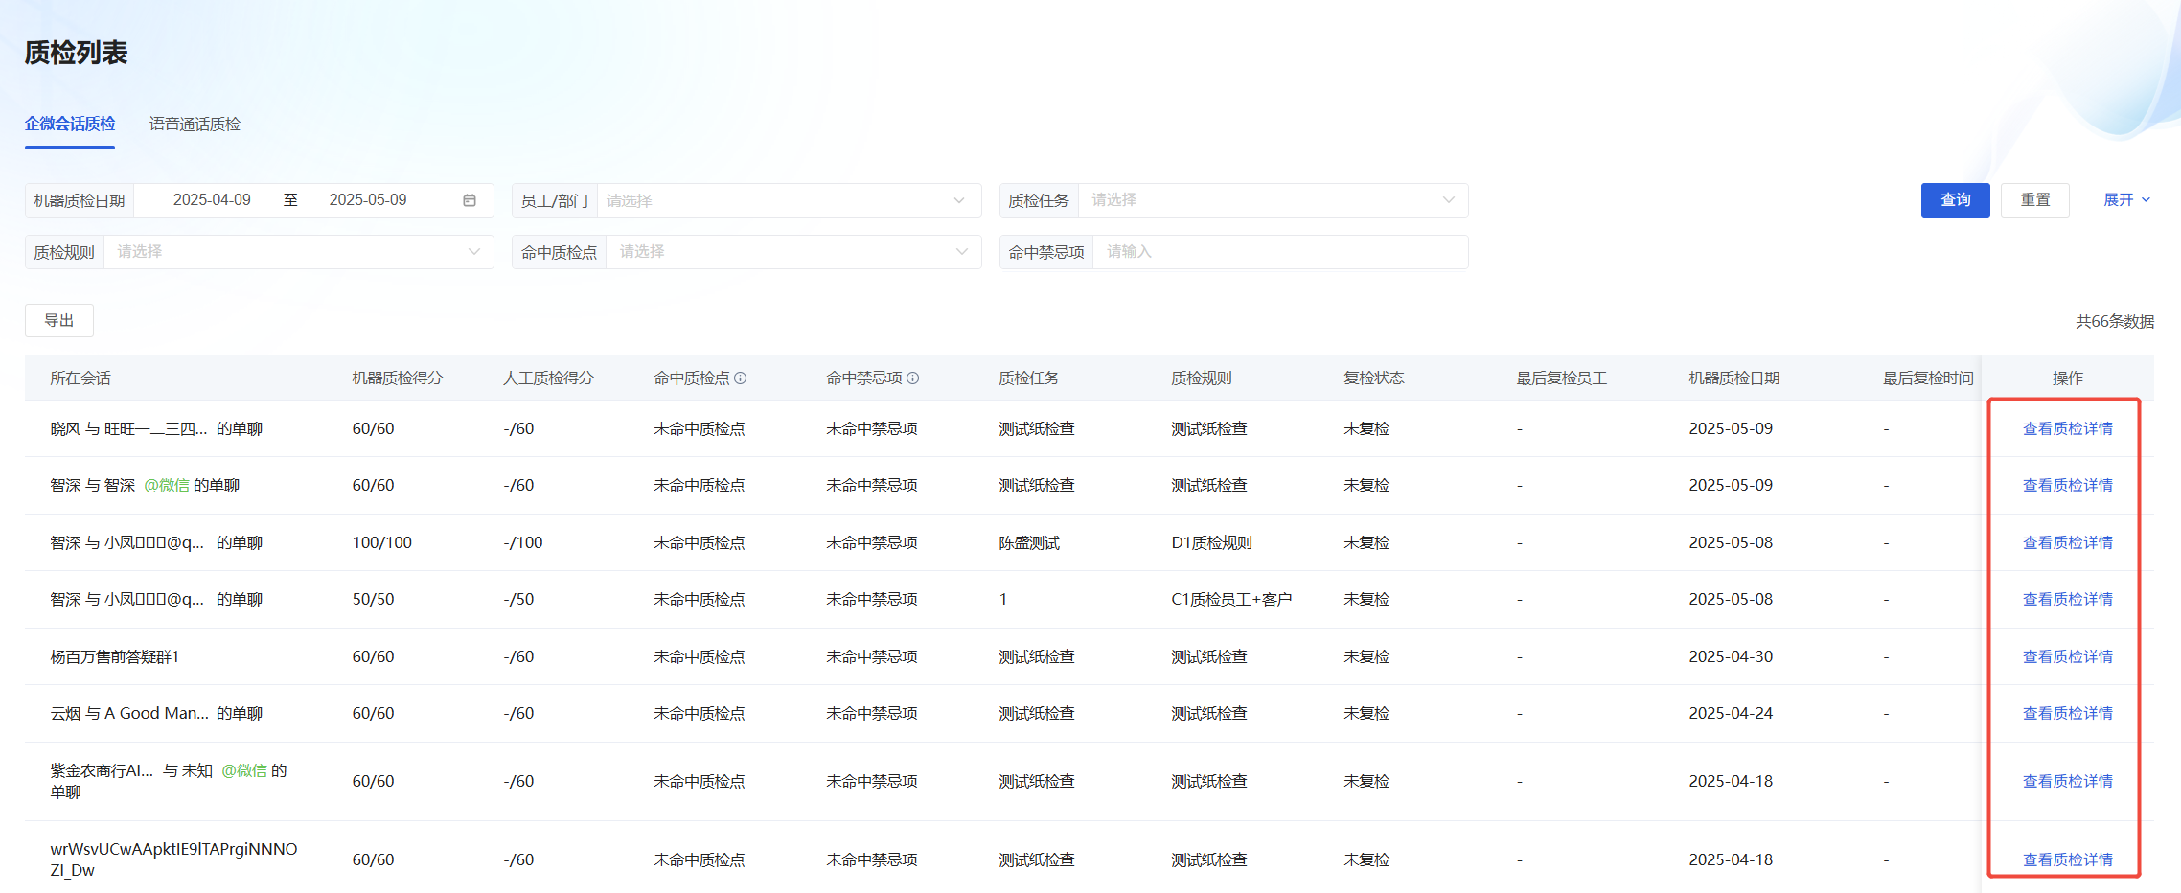
Task: Click the 导出 button
Action: click(x=59, y=321)
